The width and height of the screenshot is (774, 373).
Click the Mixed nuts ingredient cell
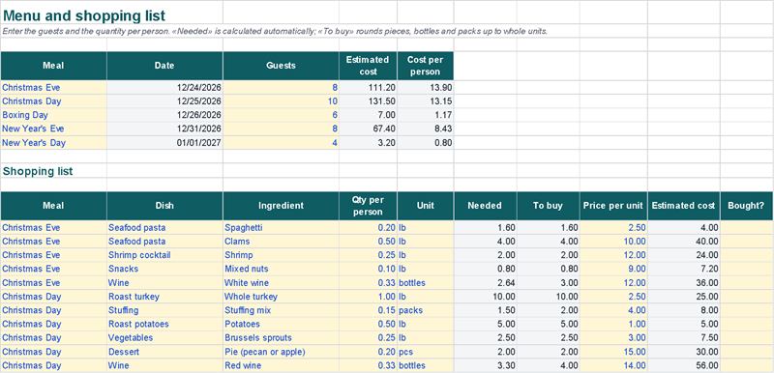coord(281,269)
